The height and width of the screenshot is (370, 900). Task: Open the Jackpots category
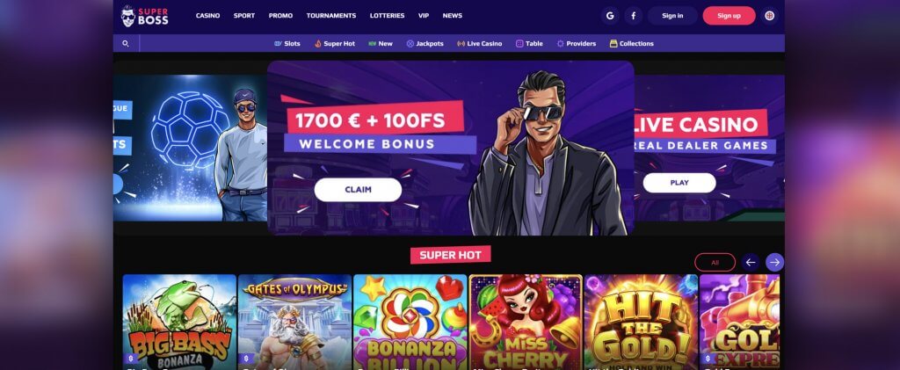pos(425,44)
